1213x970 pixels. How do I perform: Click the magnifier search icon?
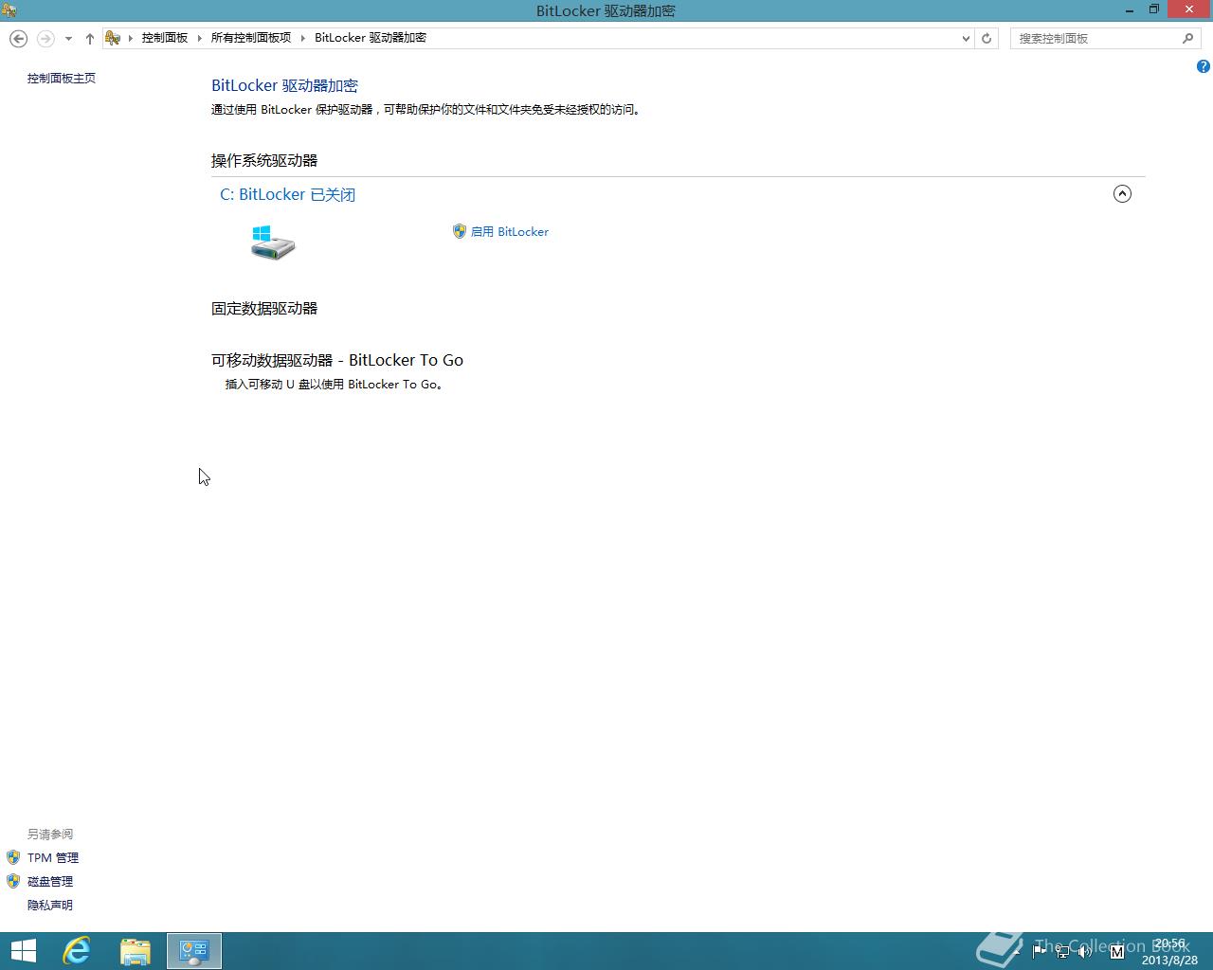(1188, 39)
